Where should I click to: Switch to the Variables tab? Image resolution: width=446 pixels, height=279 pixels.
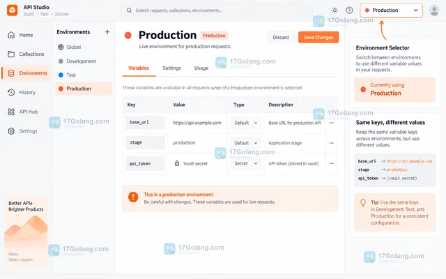click(x=139, y=68)
